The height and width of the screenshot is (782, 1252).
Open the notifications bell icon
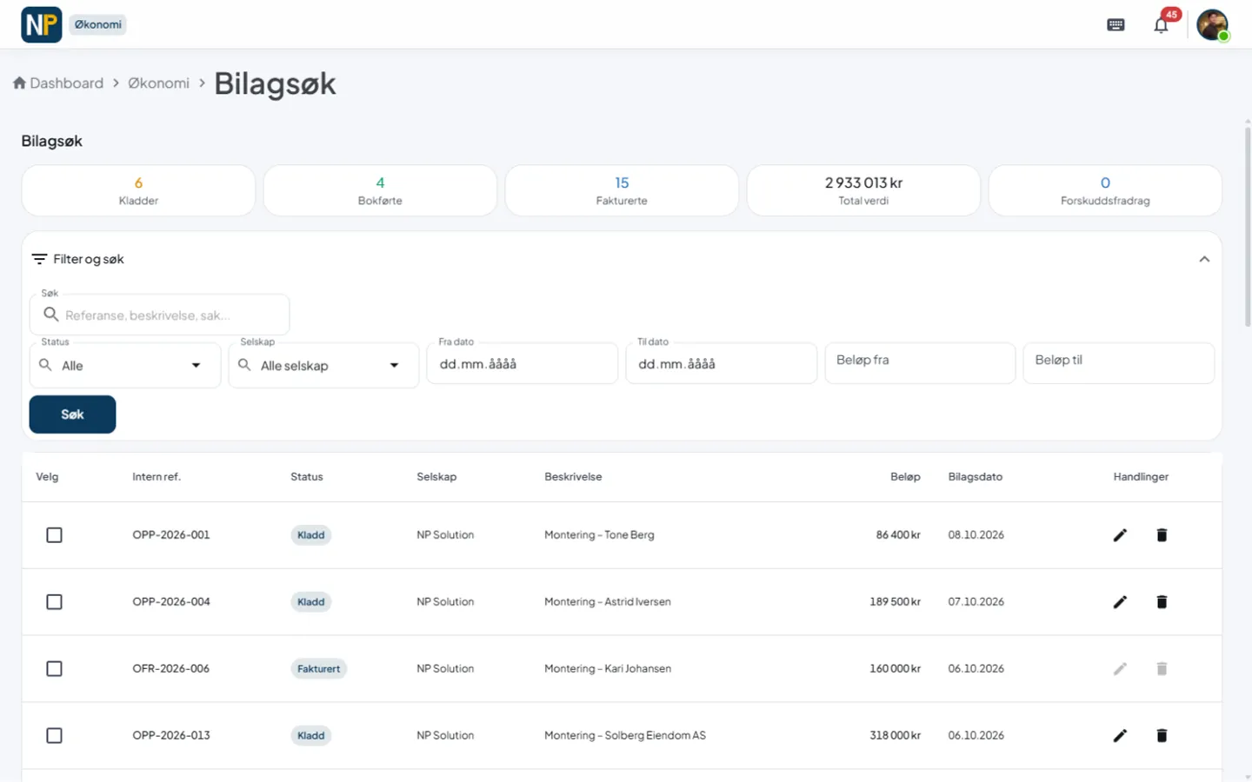pyautogui.click(x=1161, y=25)
